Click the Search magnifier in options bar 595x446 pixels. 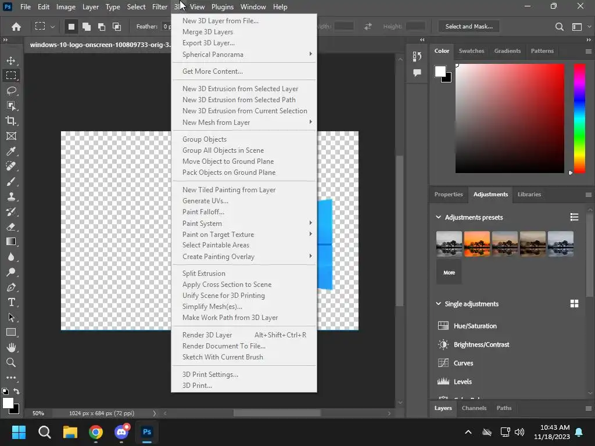coord(560,27)
